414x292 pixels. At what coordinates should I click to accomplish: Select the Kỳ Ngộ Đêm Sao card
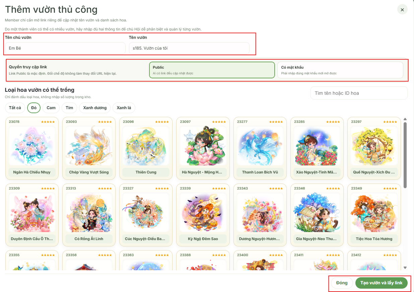tap(203, 215)
